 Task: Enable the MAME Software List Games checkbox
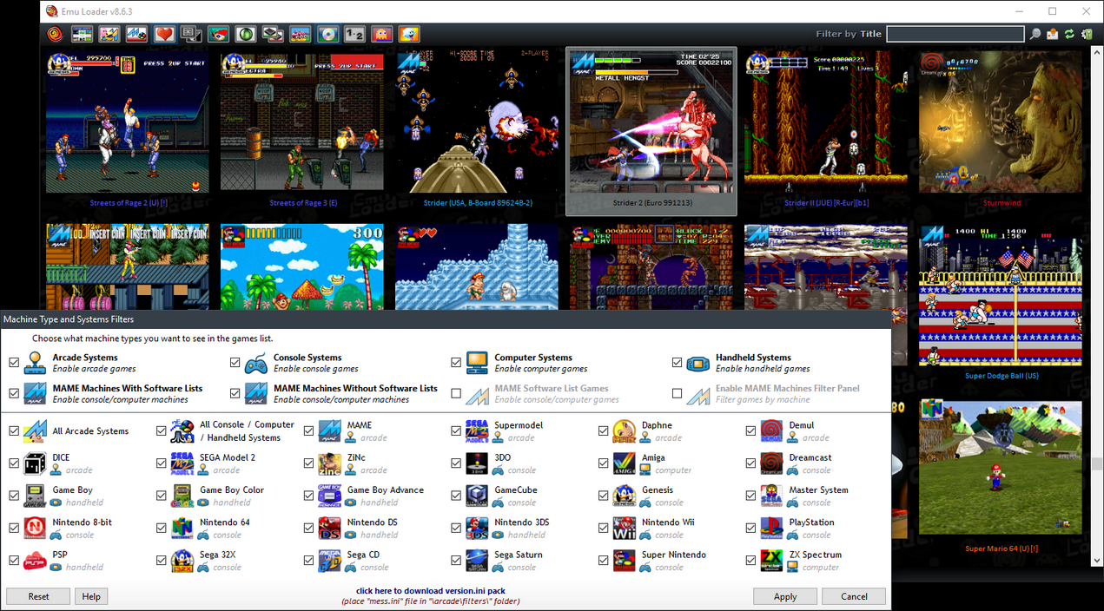click(456, 394)
